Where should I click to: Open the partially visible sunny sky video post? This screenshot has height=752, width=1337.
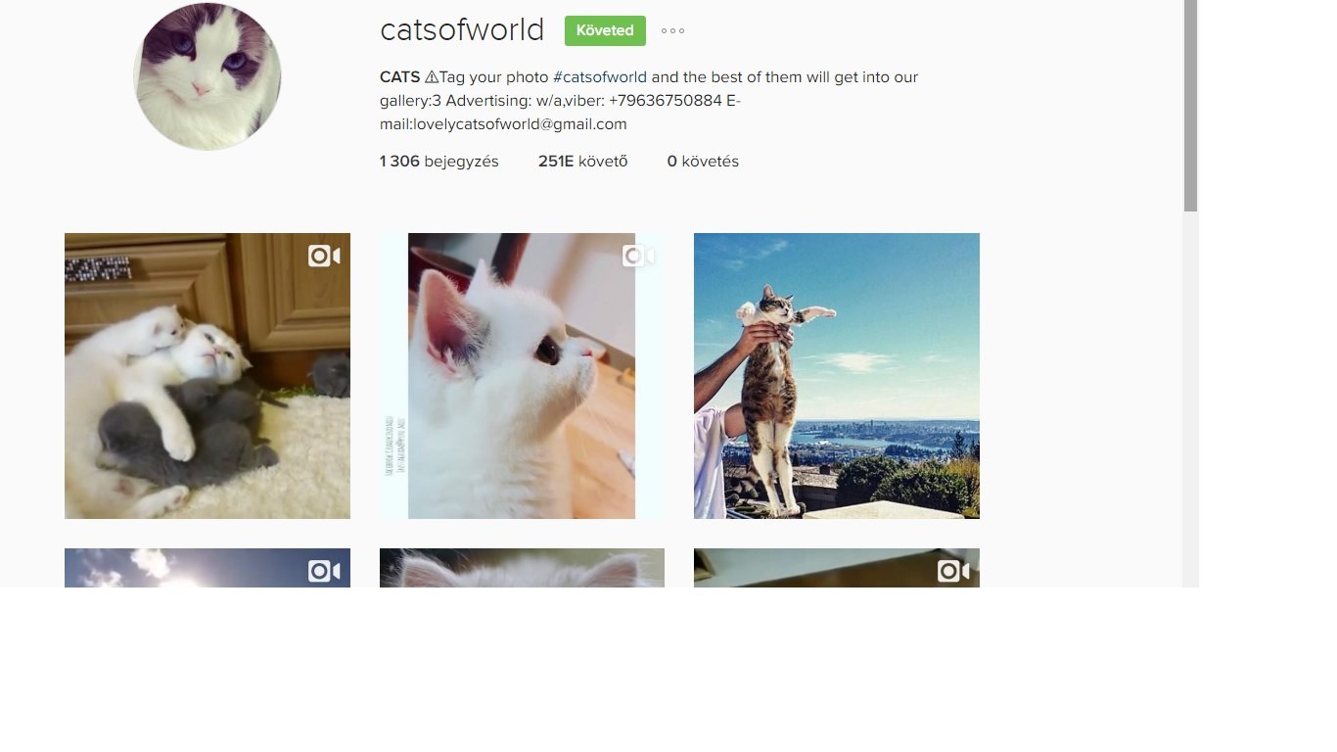coord(207,568)
